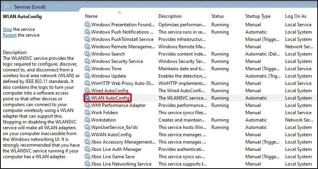The image size is (318, 169).
Task: Select the Windows Security Service name
Action: pyautogui.click(x=117, y=61)
